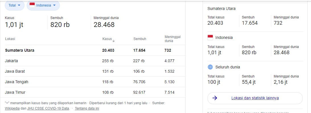
Task: Open JHU CSSE COVID-19 Data link
Action: point(48,108)
